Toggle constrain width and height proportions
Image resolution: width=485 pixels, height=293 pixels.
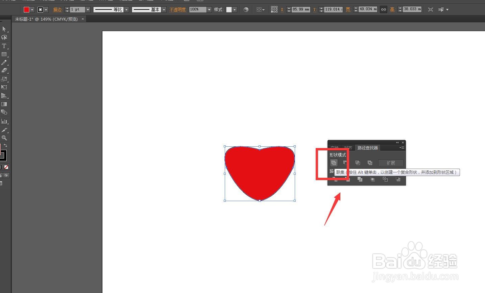pos(383,9)
